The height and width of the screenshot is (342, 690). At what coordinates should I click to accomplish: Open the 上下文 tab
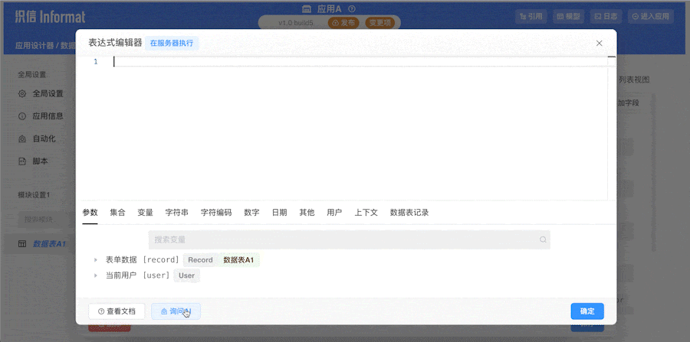tap(366, 213)
